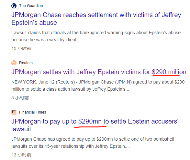
Task: Click The Guardian logo icon
Action: coord(14,6)
